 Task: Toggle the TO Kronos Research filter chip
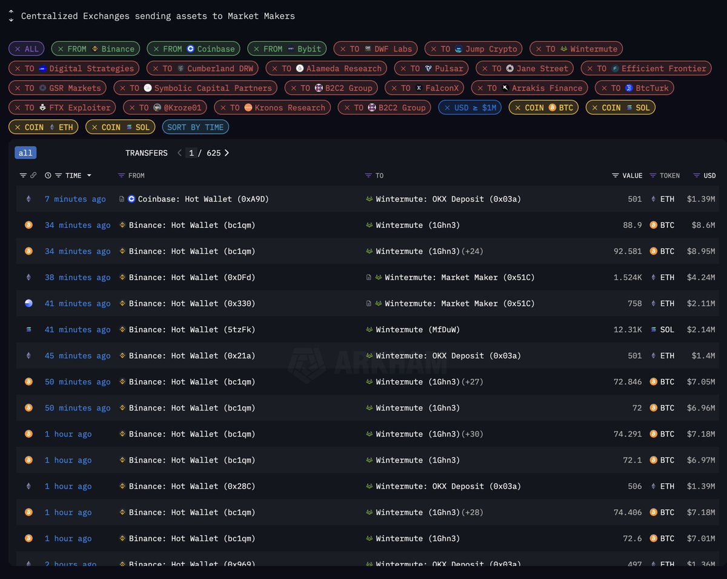click(x=272, y=107)
